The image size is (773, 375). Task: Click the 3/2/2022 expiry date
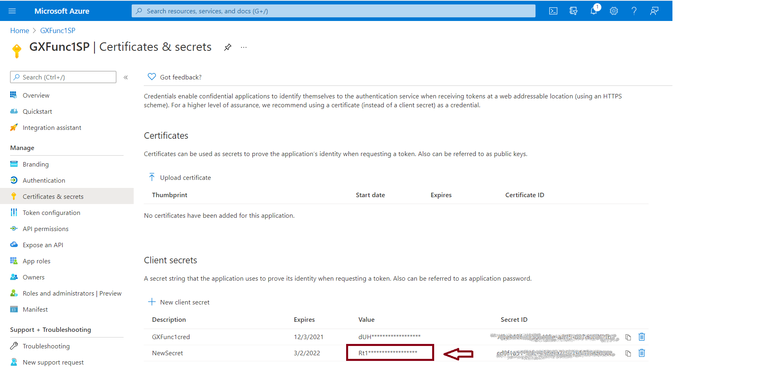coord(307,353)
